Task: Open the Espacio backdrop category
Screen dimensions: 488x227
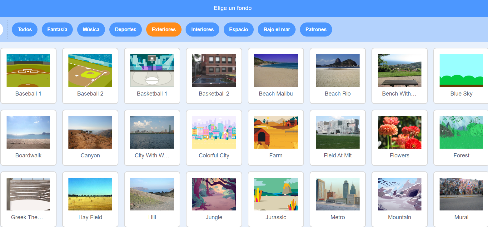Action: point(238,30)
